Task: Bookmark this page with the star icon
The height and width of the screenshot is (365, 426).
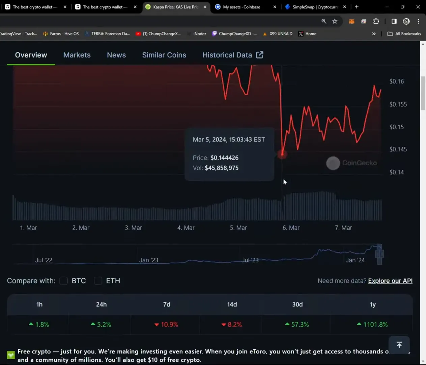Action: pyautogui.click(x=335, y=21)
